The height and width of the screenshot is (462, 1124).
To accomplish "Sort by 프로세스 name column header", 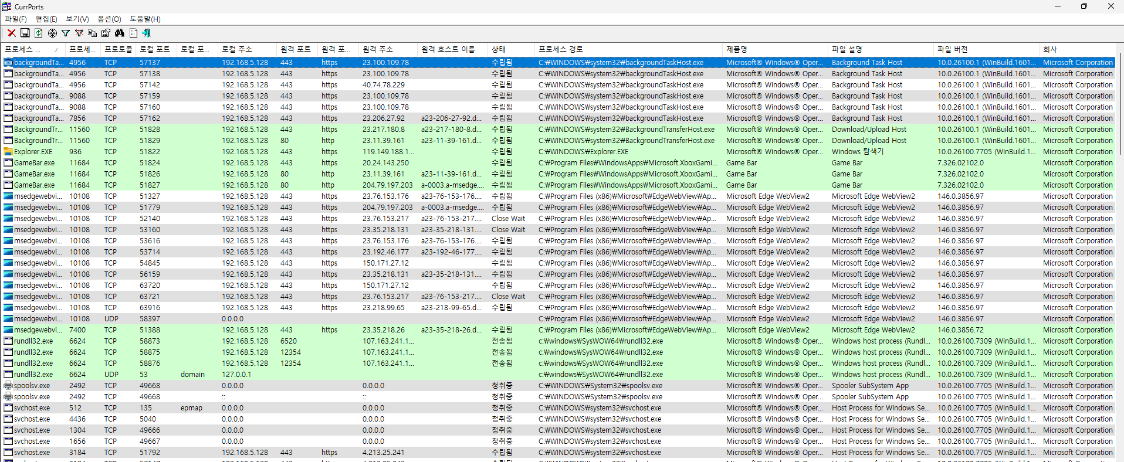I will click(32, 49).
